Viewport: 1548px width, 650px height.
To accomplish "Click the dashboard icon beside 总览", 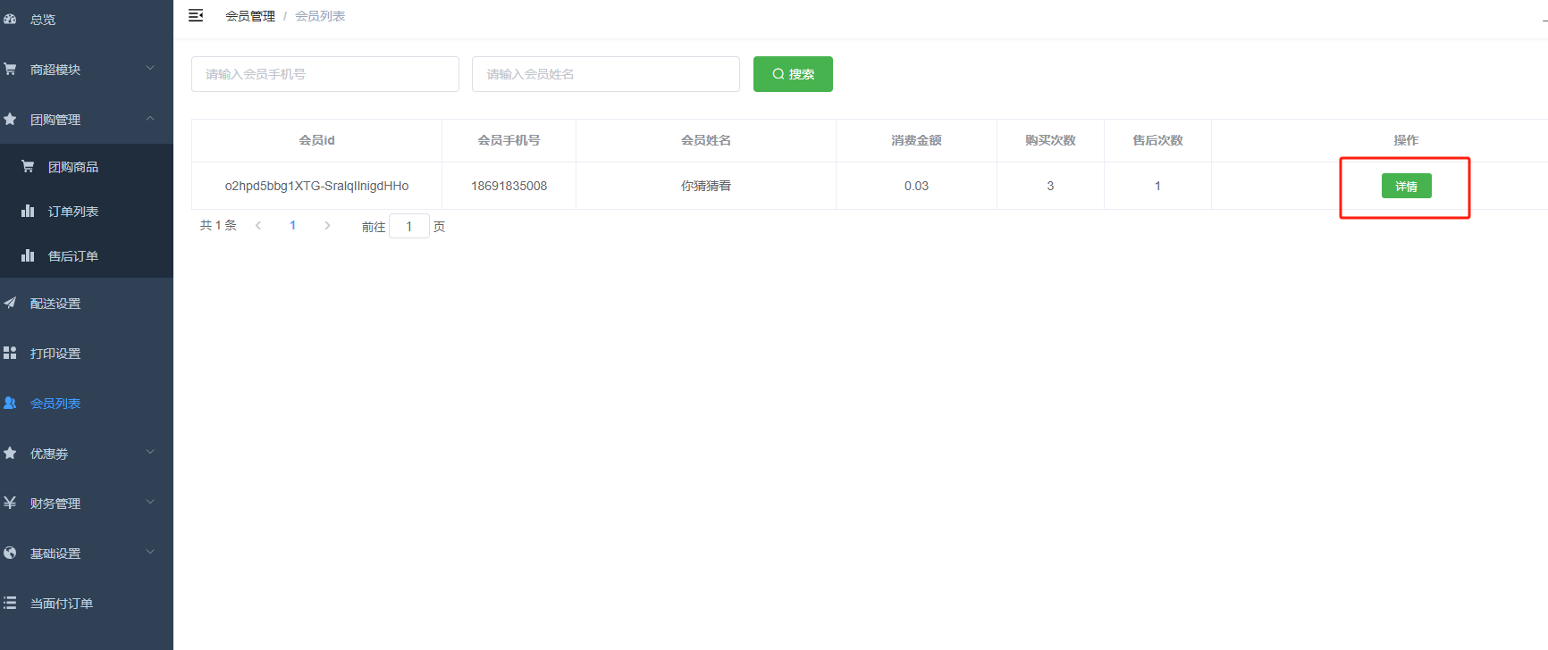I will (10, 19).
